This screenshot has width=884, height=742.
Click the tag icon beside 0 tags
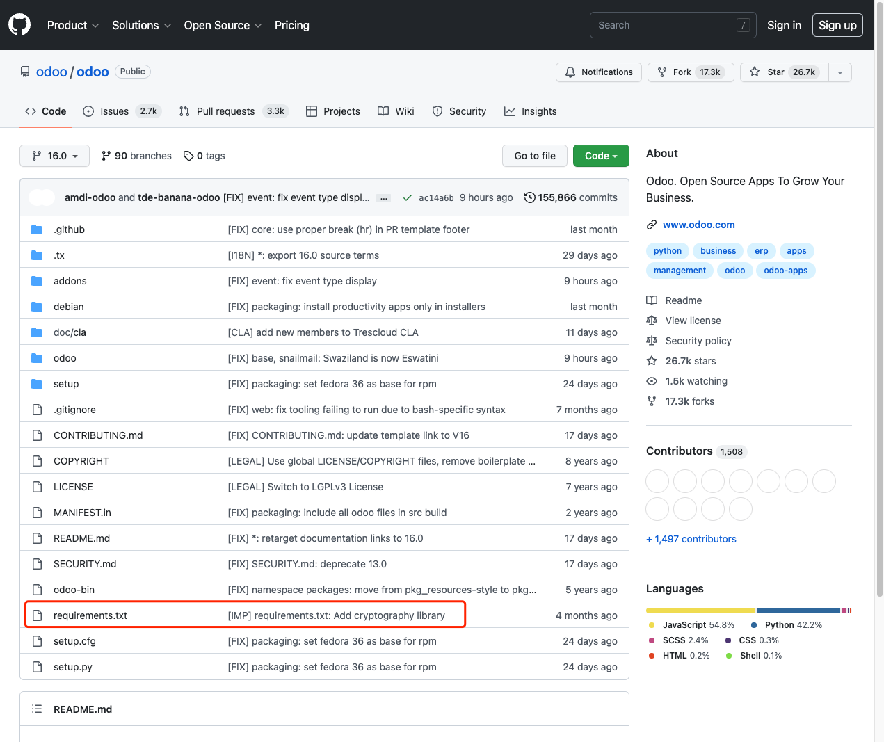coord(188,156)
